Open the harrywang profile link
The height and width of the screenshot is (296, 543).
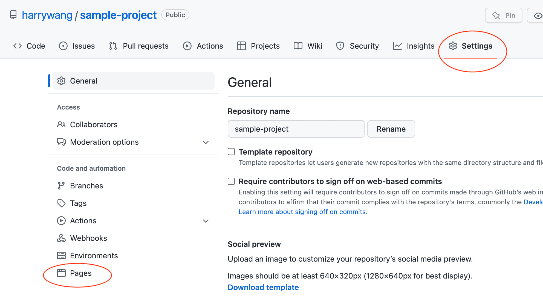click(47, 15)
